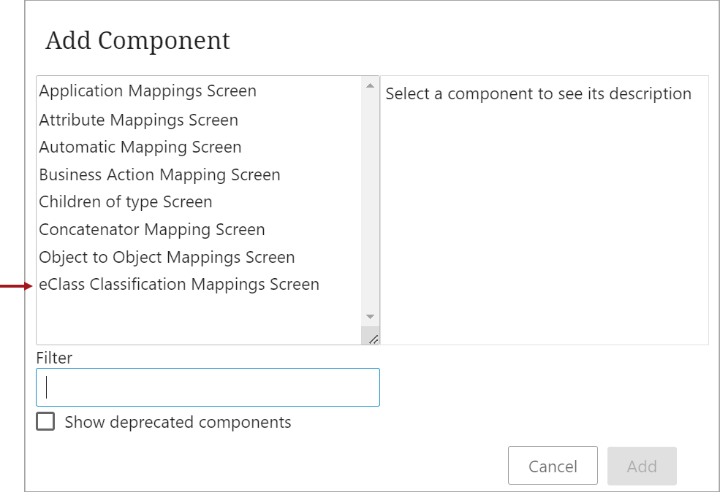Viewport: 720px width, 492px height.
Task: Click the Add Component dialog title
Action: [137, 41]
